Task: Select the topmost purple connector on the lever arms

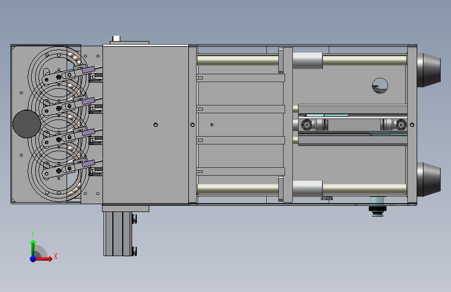Action: [88, 70]
